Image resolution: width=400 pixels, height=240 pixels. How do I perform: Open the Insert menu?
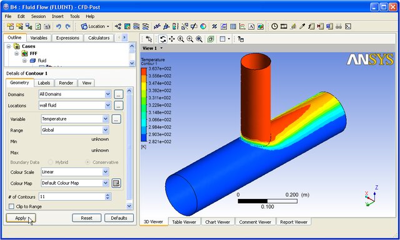(x=57, y=16)
